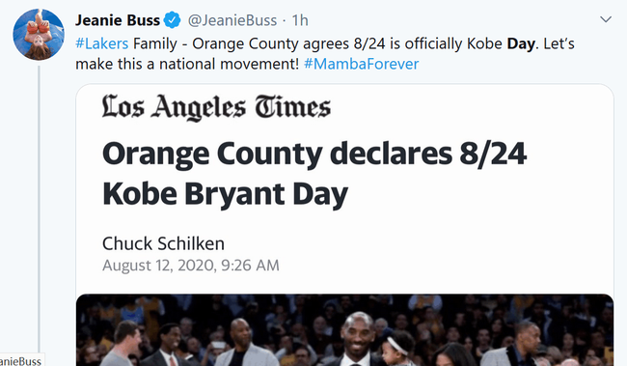Click the man in gray t-shirt in photo
Image resolution: width=627 pixels, height=366 pixels.
coord(124,344)
